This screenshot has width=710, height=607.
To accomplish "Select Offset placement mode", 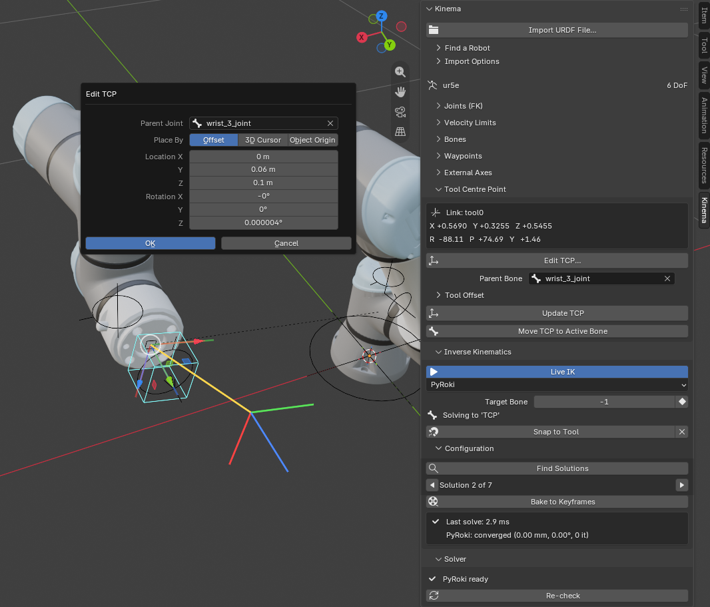I will (213, 140).
